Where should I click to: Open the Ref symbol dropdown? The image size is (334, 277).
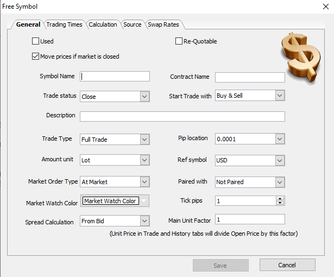[x=250, y=160]
